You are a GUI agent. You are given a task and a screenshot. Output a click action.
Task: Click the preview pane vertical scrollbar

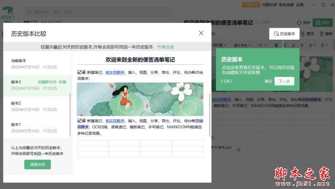210,115
